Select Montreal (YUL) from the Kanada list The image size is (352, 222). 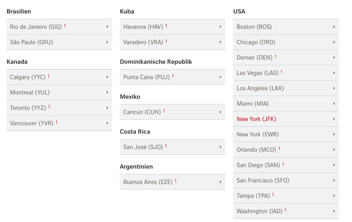pos(59,92)
